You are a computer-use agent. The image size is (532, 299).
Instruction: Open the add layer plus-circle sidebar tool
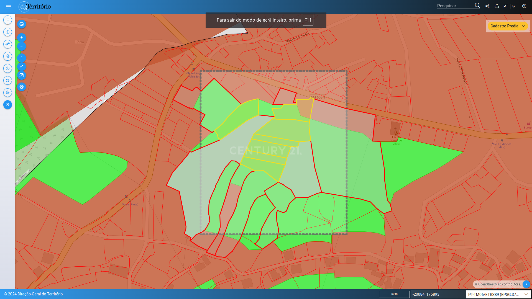(x=7, y=32)
